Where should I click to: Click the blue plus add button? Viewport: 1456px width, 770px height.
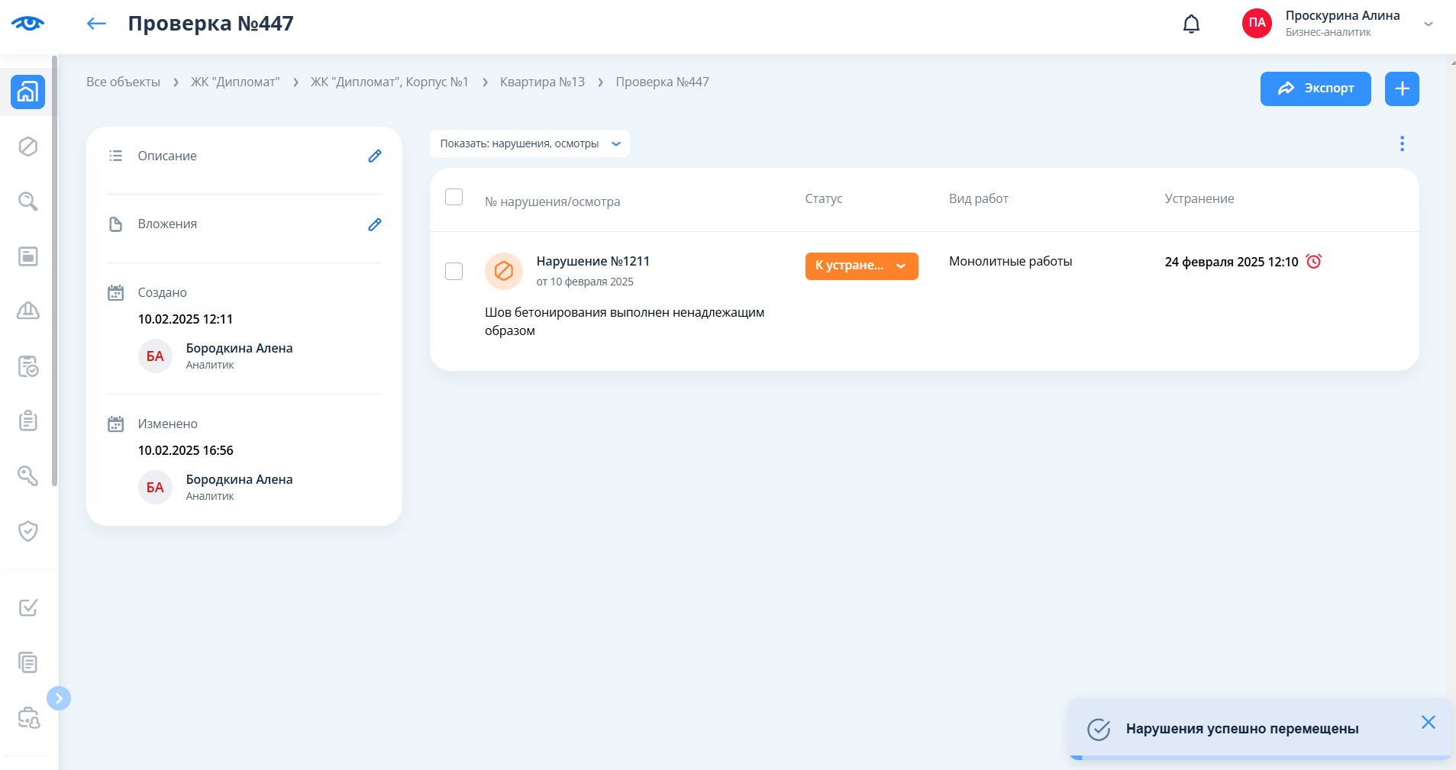pos(1402,89)
